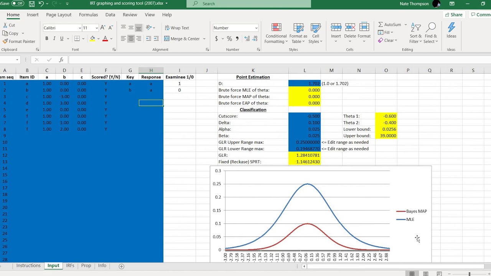Click Decrease Indent icon
Image resolution: width=491 pixels, height=276 pixels.
[x=149, y=39]
